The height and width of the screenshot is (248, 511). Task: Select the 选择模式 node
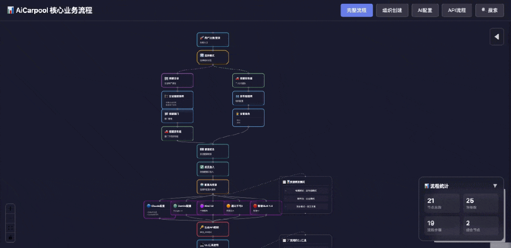[213, 57]
